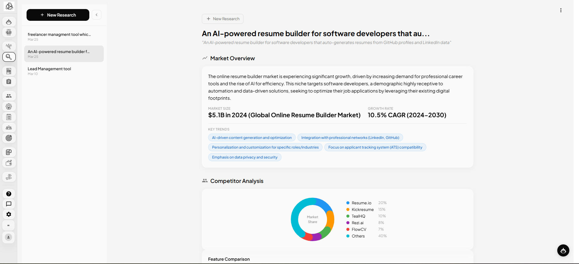Open the help question mark icon
This screenshot has width=579, height=264.
(9, 194)
